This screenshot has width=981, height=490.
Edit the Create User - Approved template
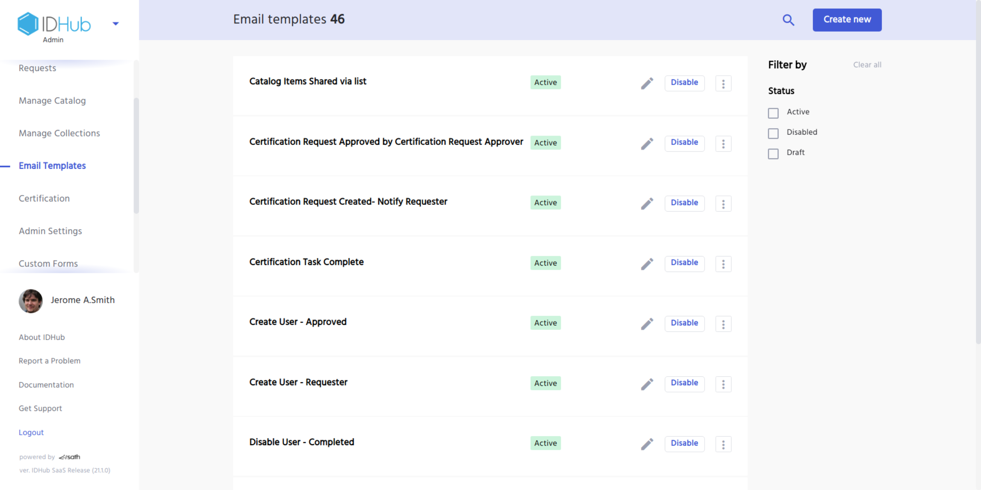(647, 324)
